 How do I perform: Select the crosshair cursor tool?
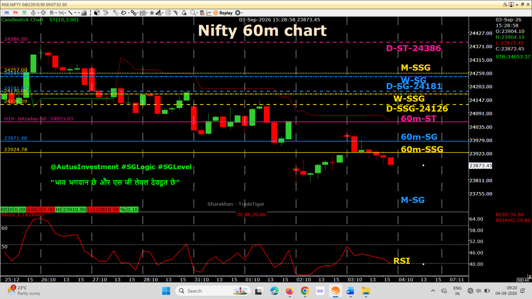click(x=43, y=13)
